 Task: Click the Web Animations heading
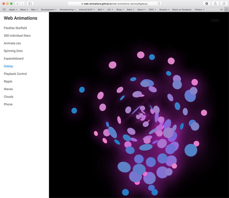(20, 18)
